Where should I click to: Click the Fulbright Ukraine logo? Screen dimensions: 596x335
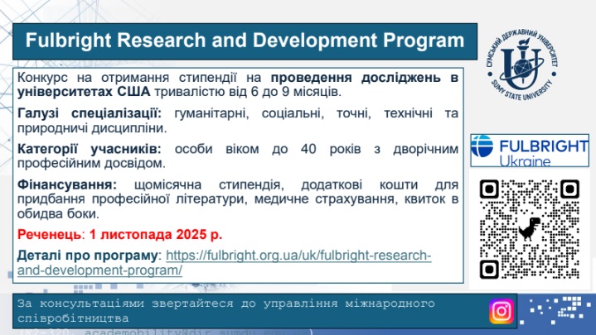(x=530, y=151)
